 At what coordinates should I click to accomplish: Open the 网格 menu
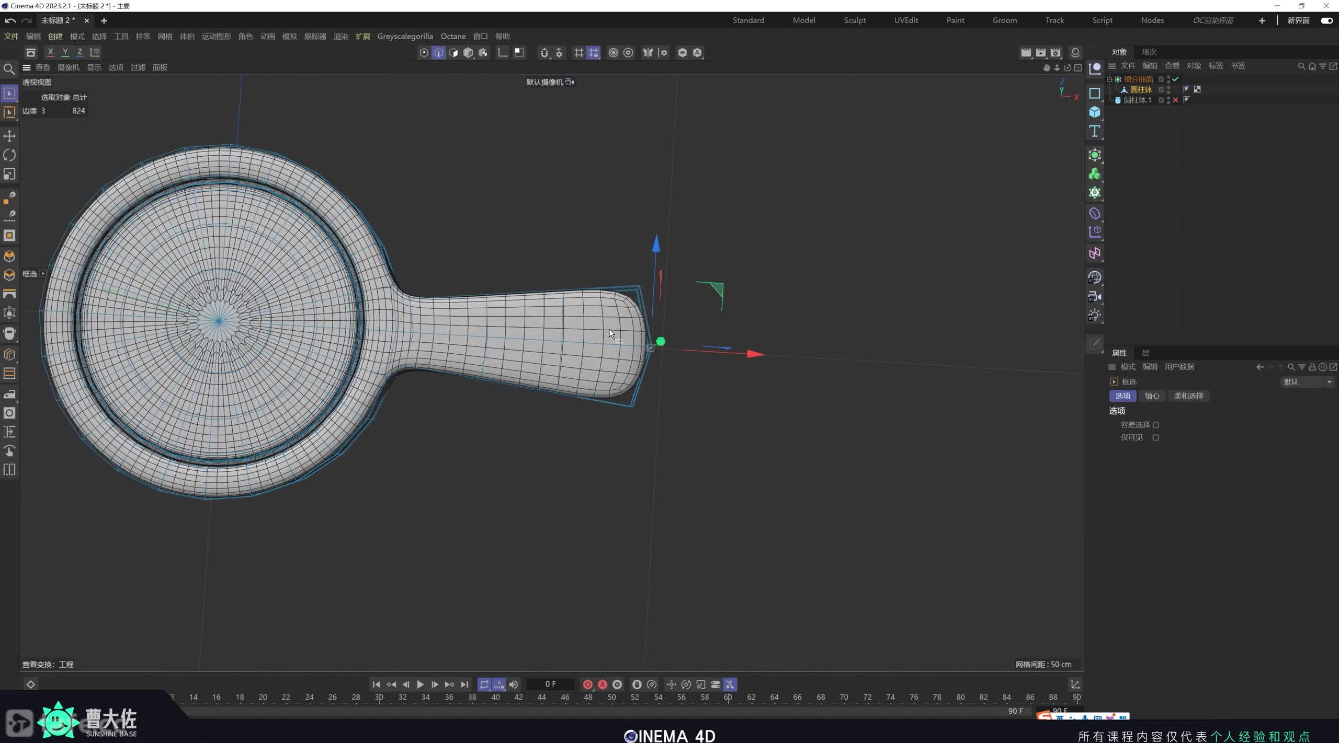coord(165,37)
